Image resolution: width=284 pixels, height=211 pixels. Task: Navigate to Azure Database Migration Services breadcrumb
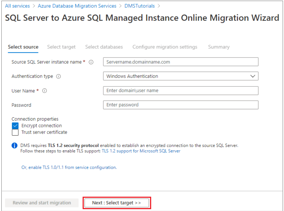pos(77,6)
